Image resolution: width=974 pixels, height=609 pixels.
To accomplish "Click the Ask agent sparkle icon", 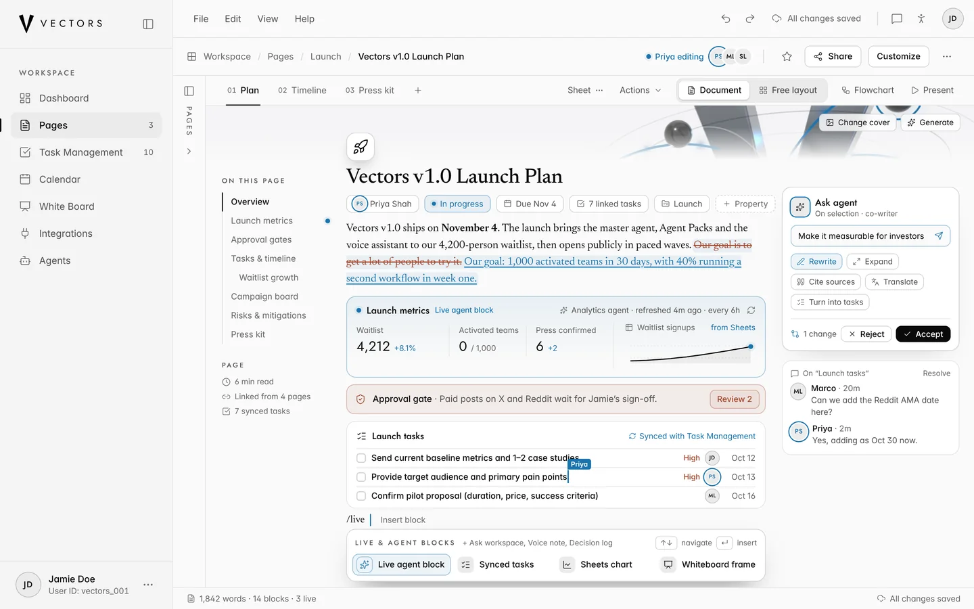I will [x=800, y=207].
